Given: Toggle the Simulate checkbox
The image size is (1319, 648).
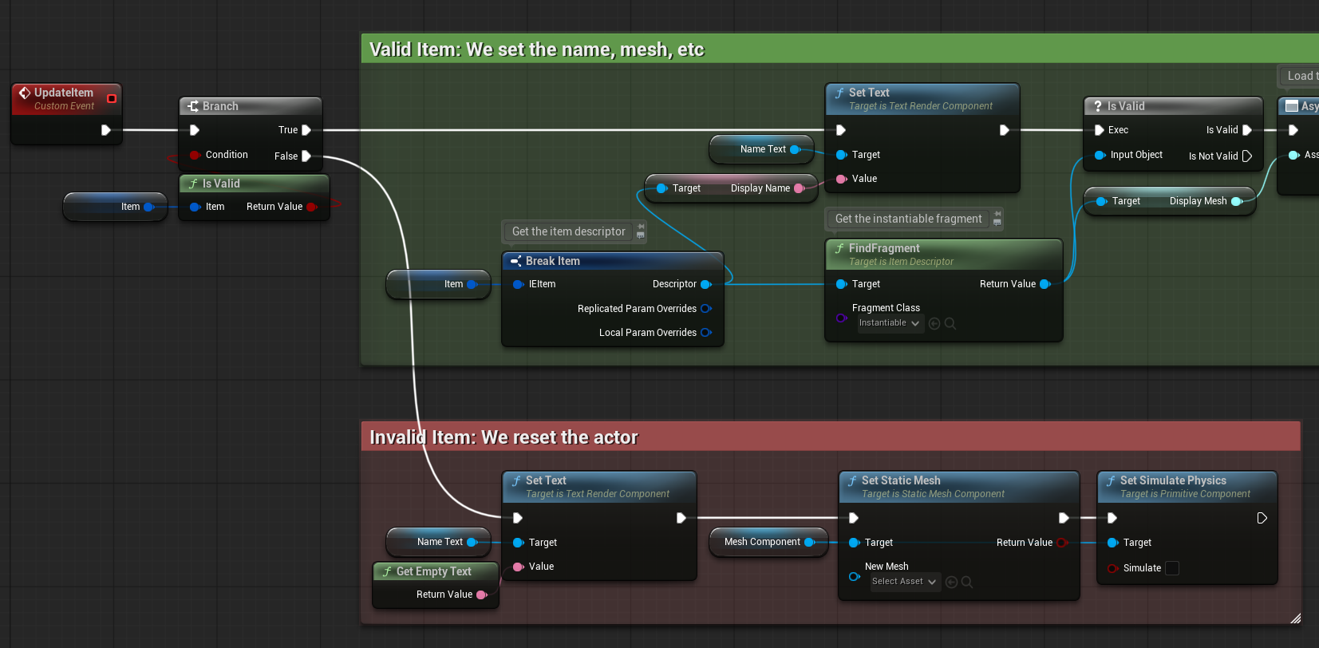Looking at the screenshot, I should [x=1172, y=568].
